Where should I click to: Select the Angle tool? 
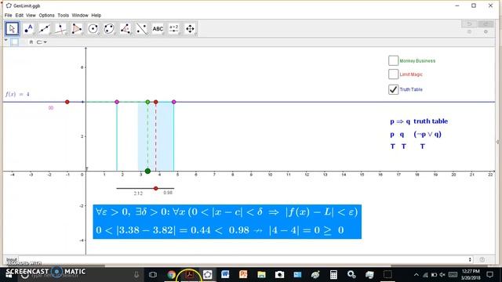tap(125, 29)
